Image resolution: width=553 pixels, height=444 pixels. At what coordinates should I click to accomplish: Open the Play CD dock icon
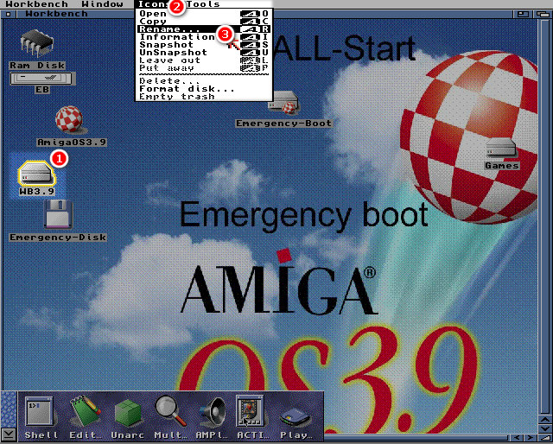click(295, 412)
